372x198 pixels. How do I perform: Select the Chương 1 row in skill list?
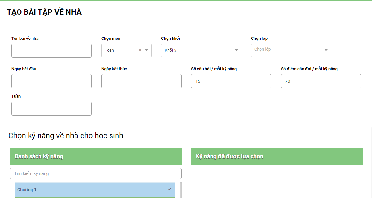pyautogui.click(x=89, y=190)
